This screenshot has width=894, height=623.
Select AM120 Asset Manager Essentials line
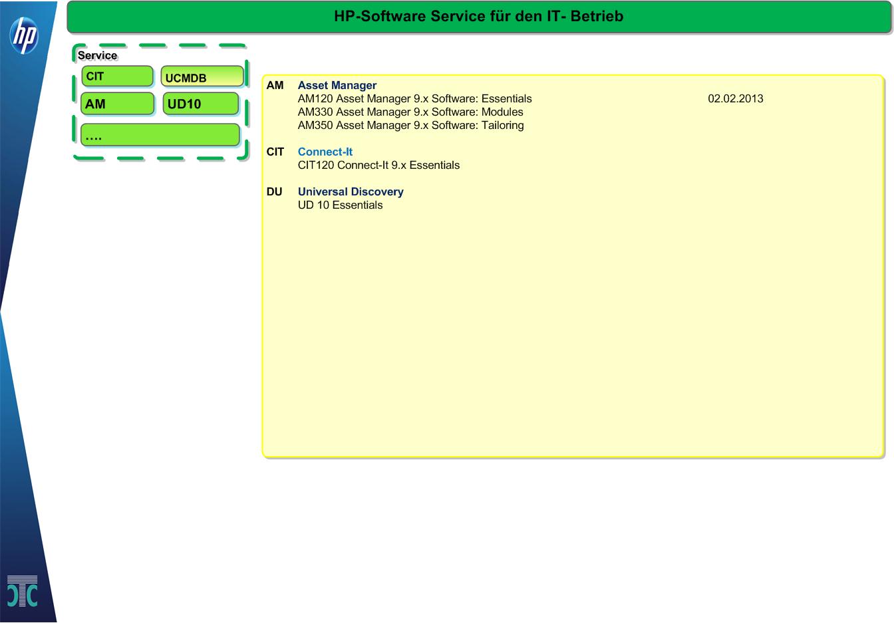pos(415,98)
